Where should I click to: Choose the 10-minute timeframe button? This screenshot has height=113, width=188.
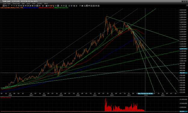pos(19,6)
